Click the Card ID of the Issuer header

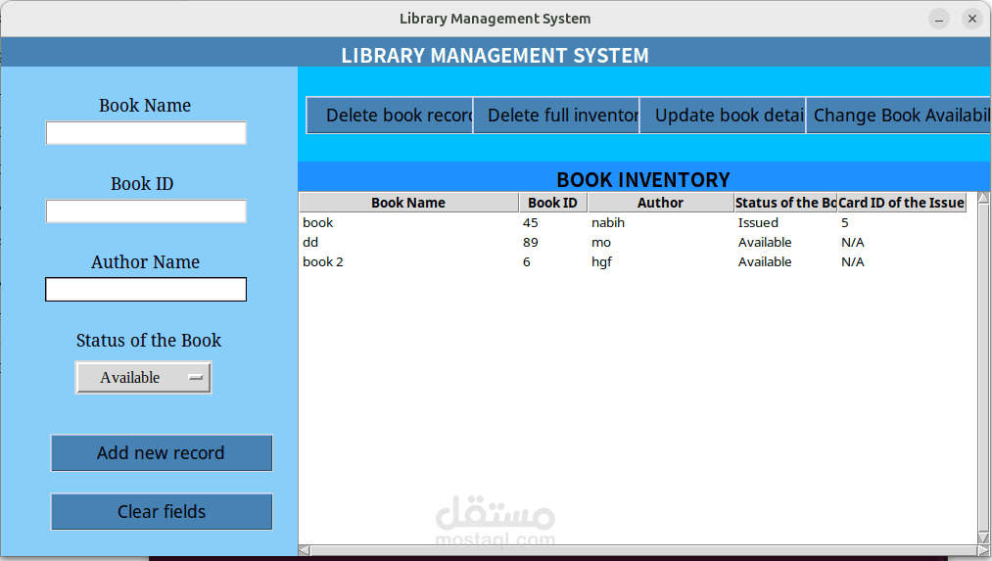902,203
